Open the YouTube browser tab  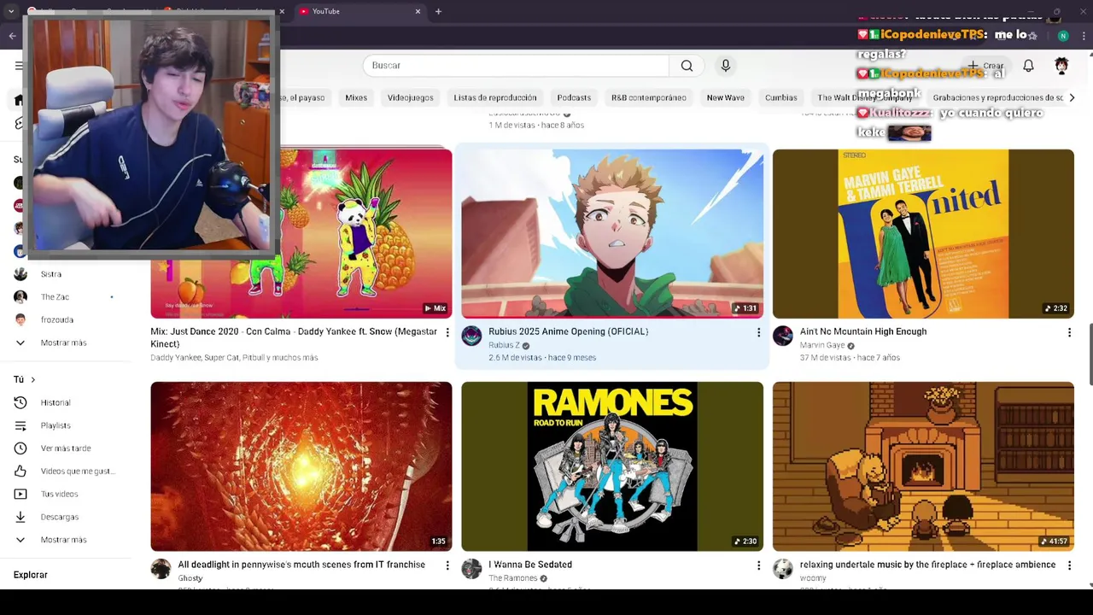click(x=359, y=11)
